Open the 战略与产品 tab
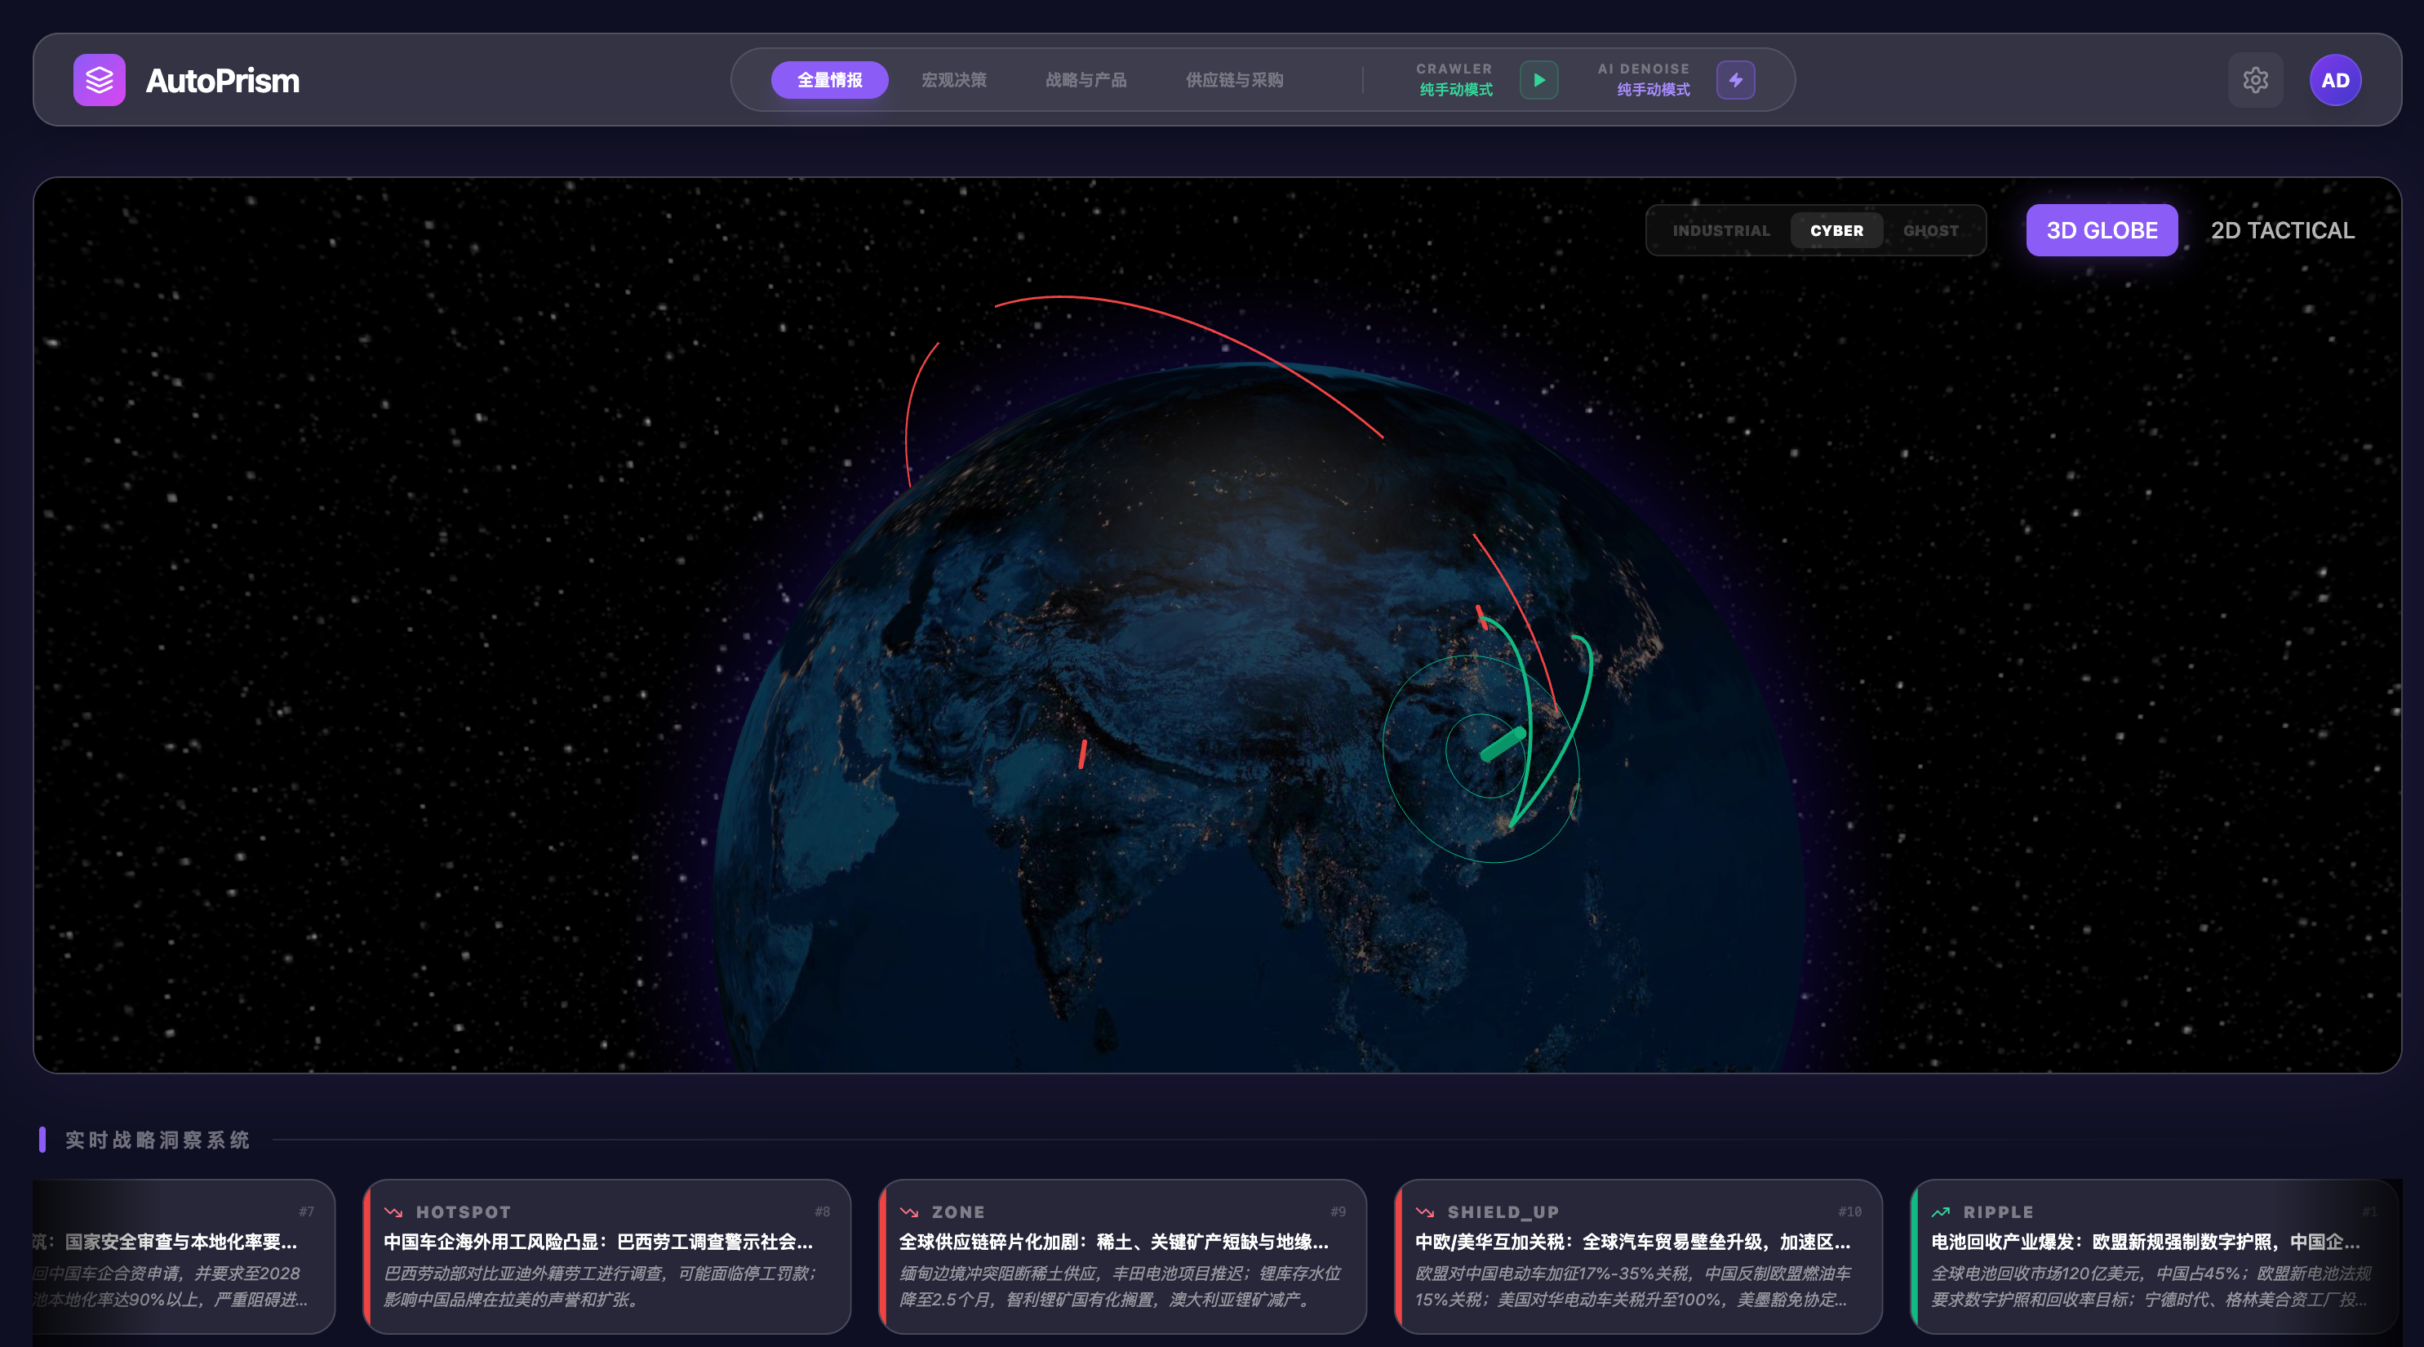Image resolution: width=2424 pixels, height=1347 pixels. click(1085, 80)
